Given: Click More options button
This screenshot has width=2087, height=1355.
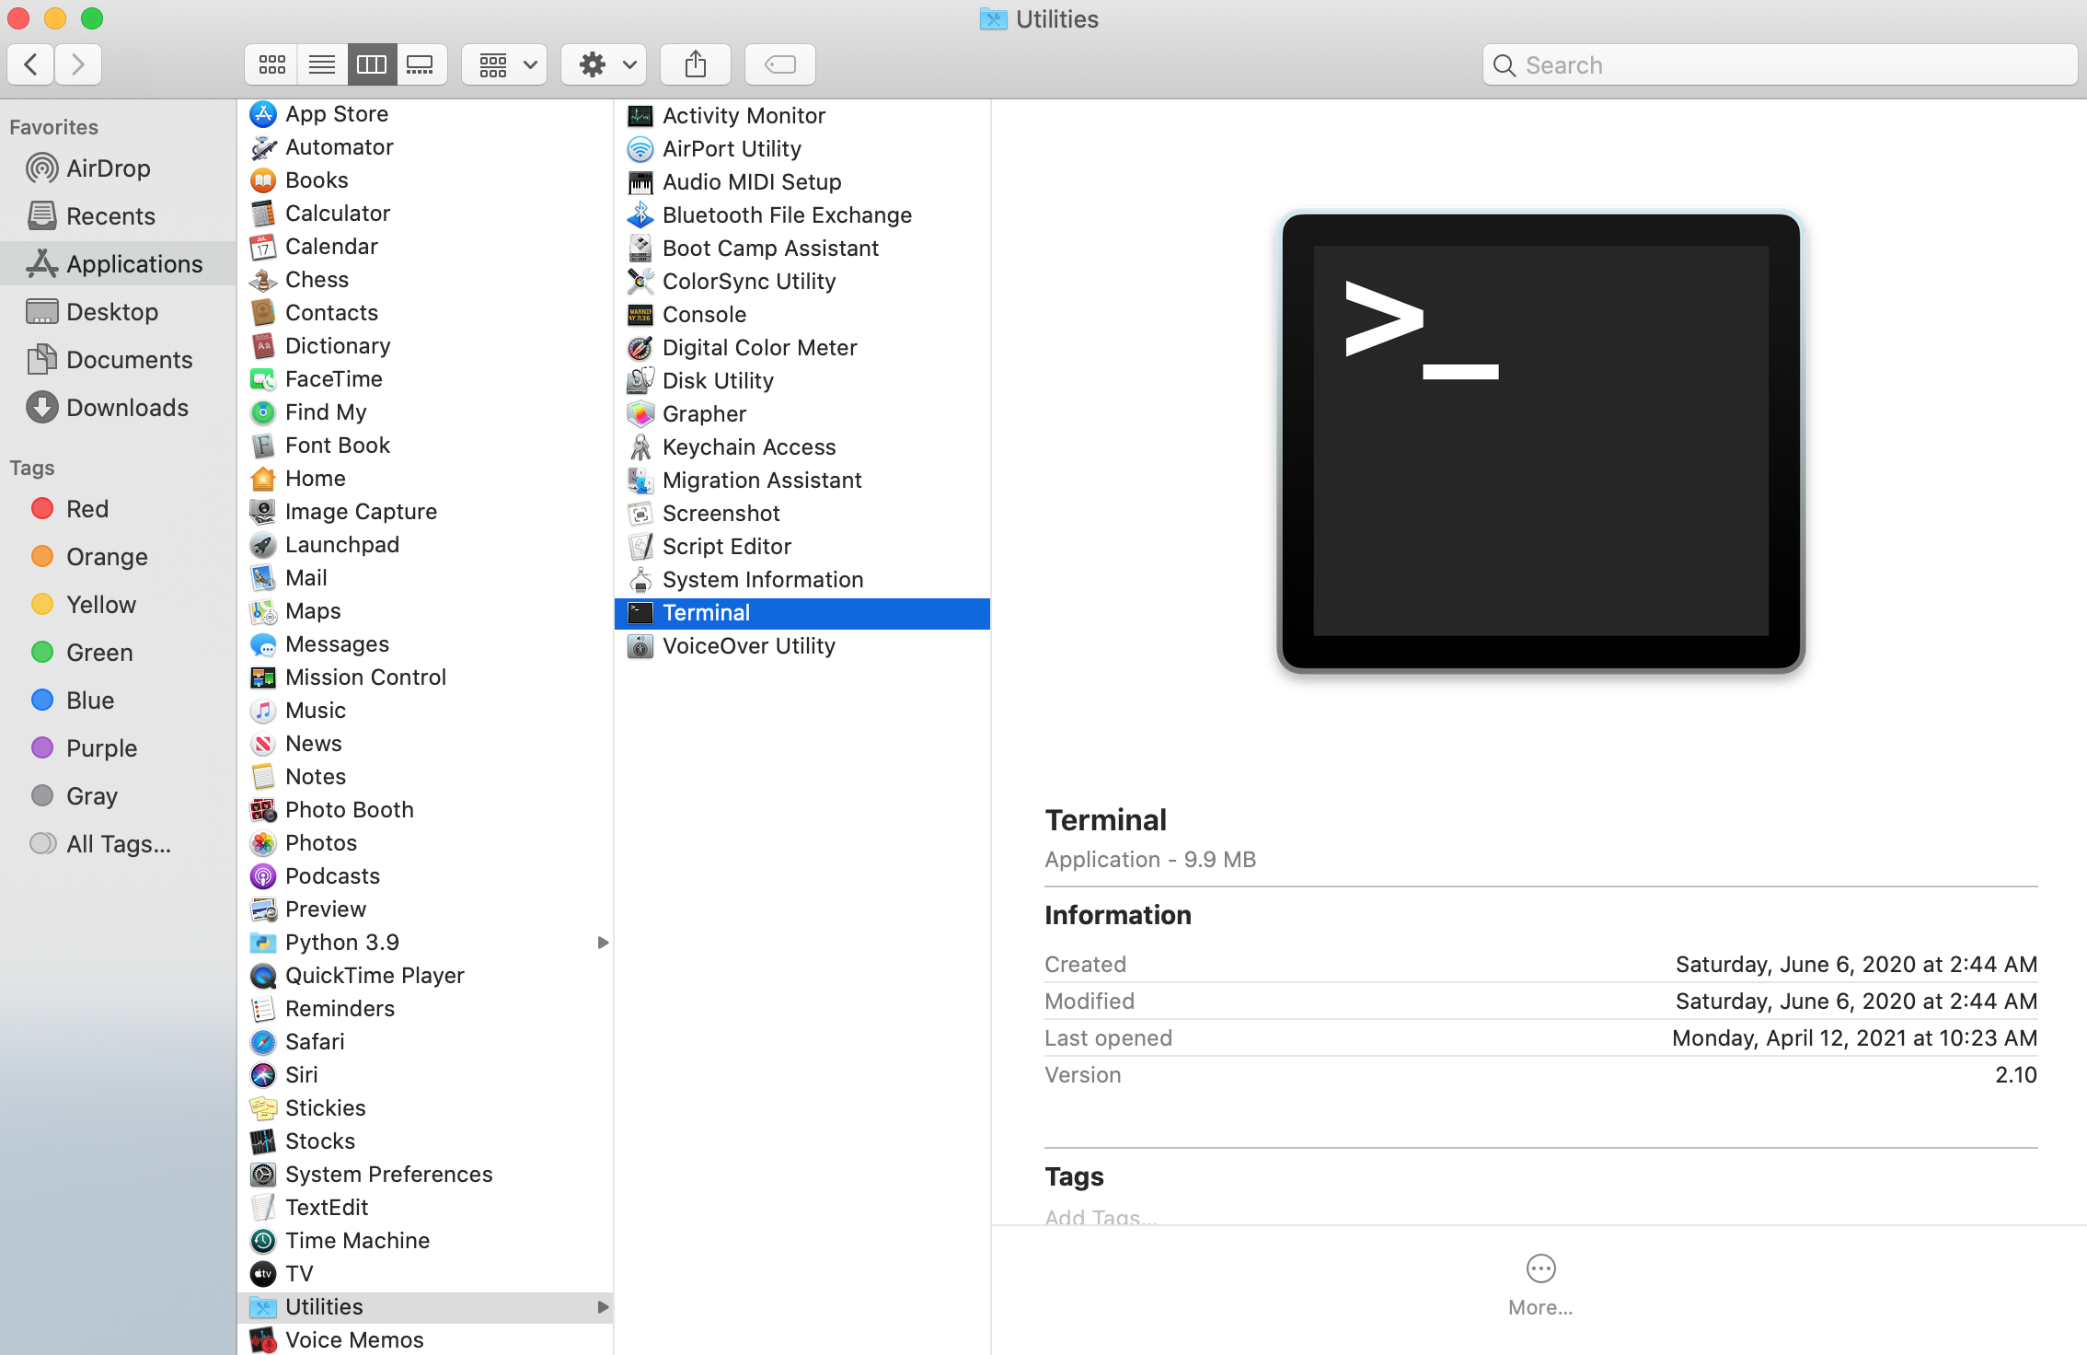Looking at the screenshot, I should [1541, 1268].
